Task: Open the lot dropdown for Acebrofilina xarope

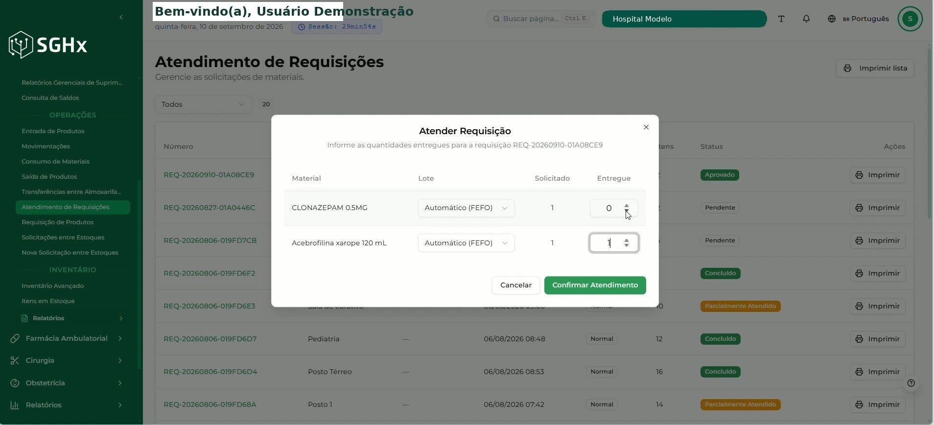Action: (466, 243)
